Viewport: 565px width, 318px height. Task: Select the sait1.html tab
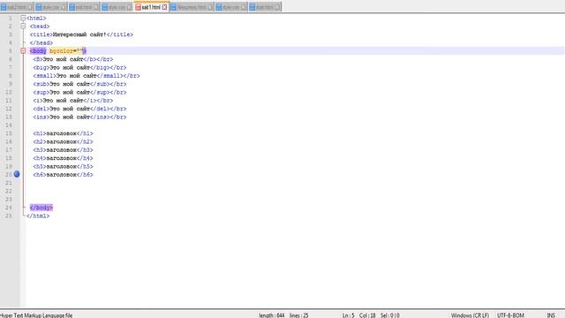151,7
